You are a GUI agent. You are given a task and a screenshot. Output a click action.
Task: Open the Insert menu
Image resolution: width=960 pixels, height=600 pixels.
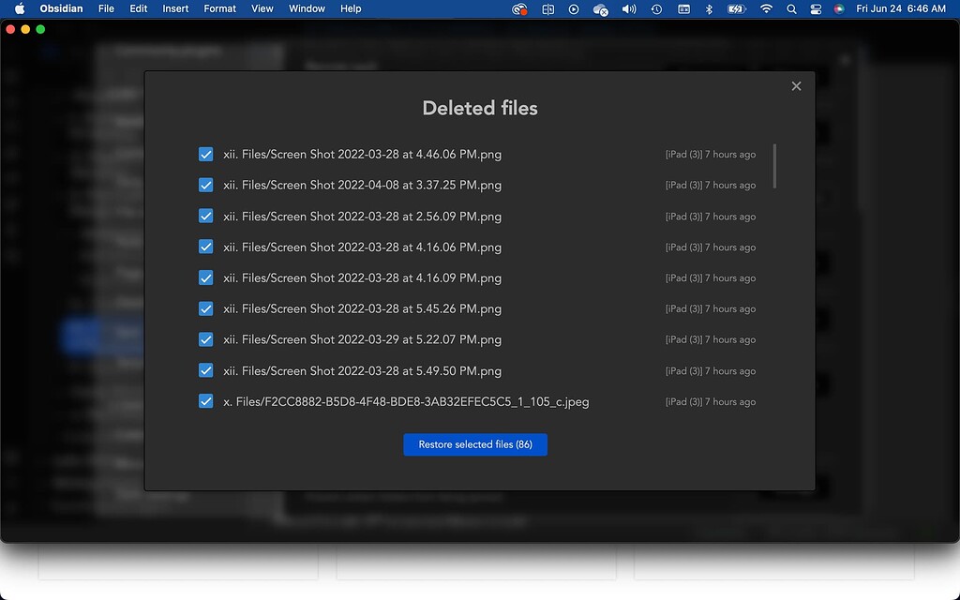tap(175, 8)
